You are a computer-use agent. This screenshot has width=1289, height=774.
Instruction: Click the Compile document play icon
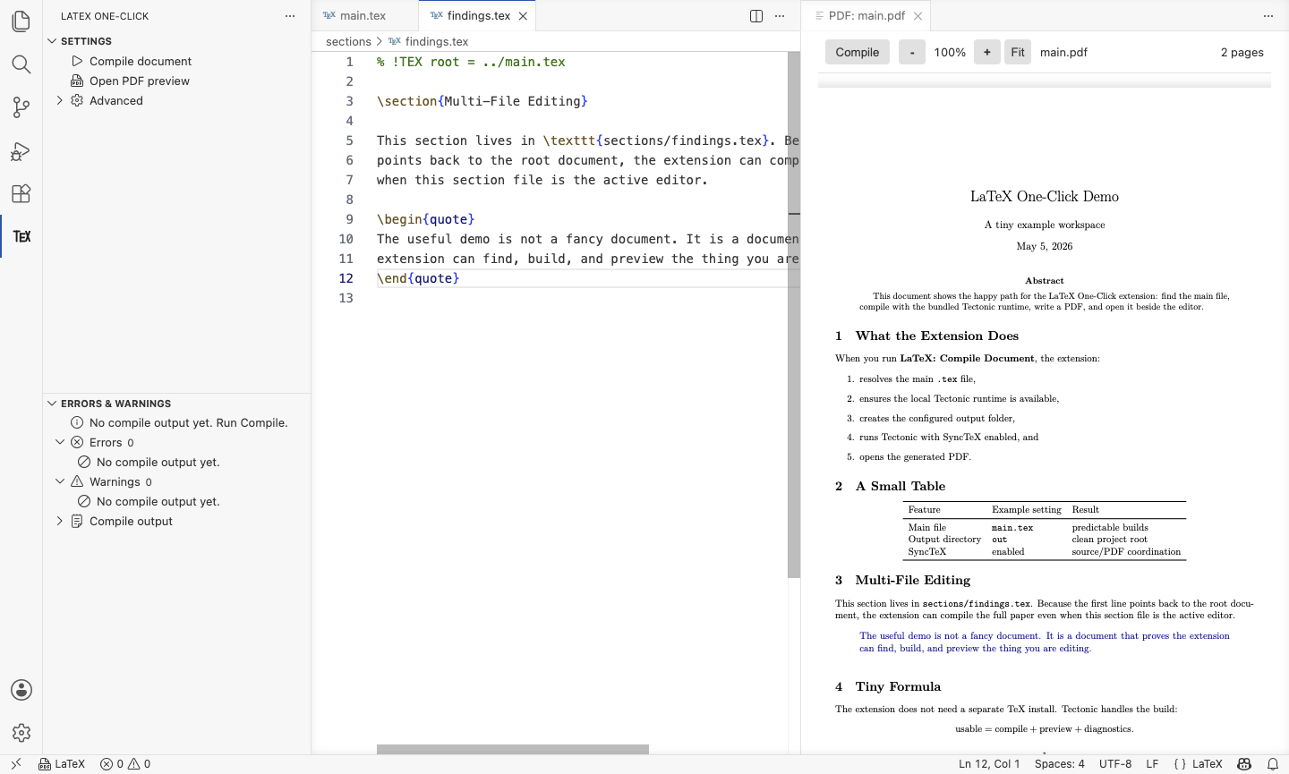[x=77, y=61]
